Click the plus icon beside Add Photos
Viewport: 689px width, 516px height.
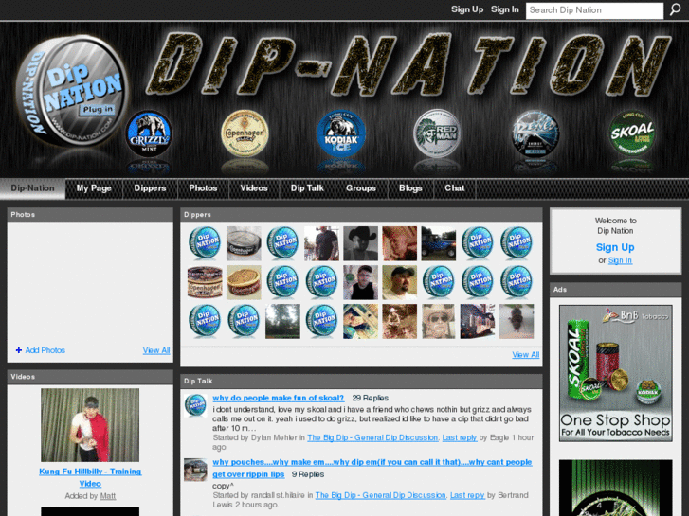coord(18,350)
